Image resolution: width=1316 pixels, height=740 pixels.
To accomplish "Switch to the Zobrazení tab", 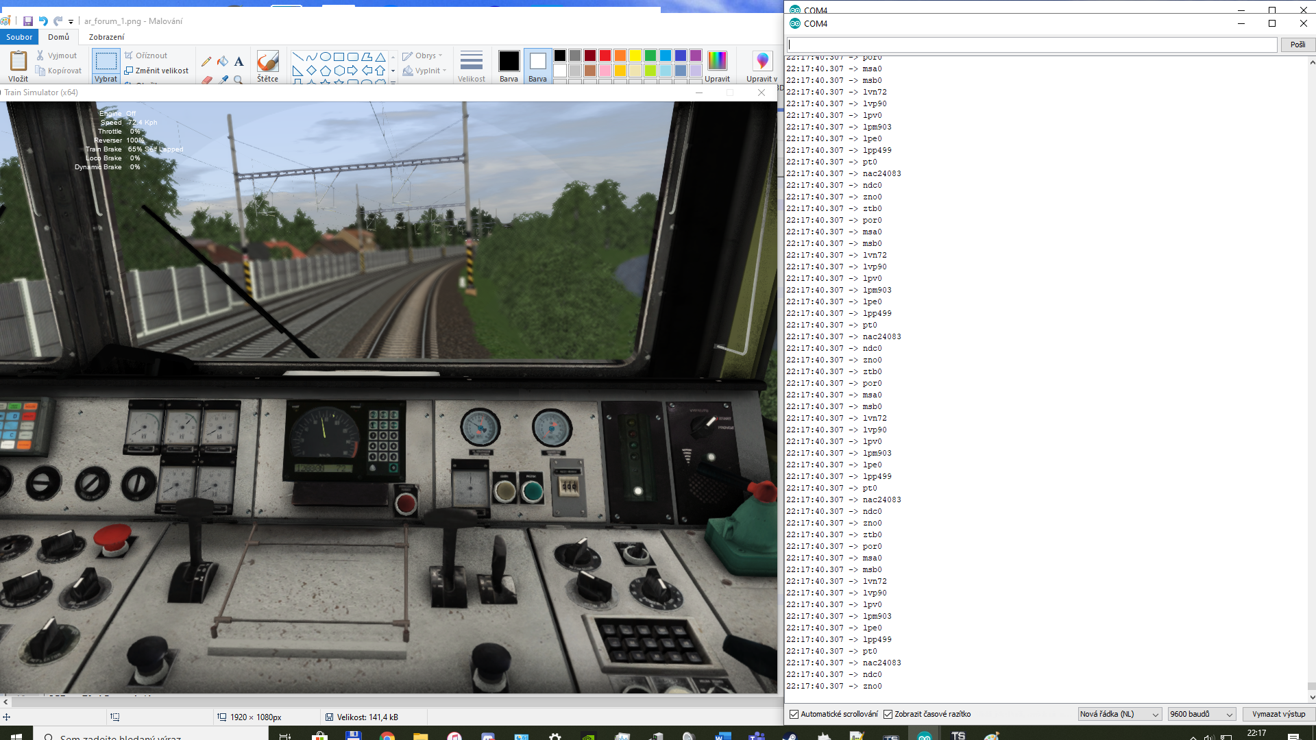I will pos(106,37).
